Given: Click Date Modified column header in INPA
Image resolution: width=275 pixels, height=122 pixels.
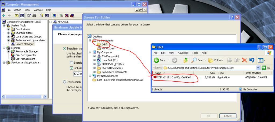Looking at the screenshot, I should (259, 73).
